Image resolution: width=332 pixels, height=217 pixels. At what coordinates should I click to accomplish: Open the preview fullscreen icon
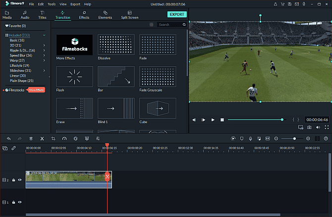pyautogui.click(x=326, y=127)
